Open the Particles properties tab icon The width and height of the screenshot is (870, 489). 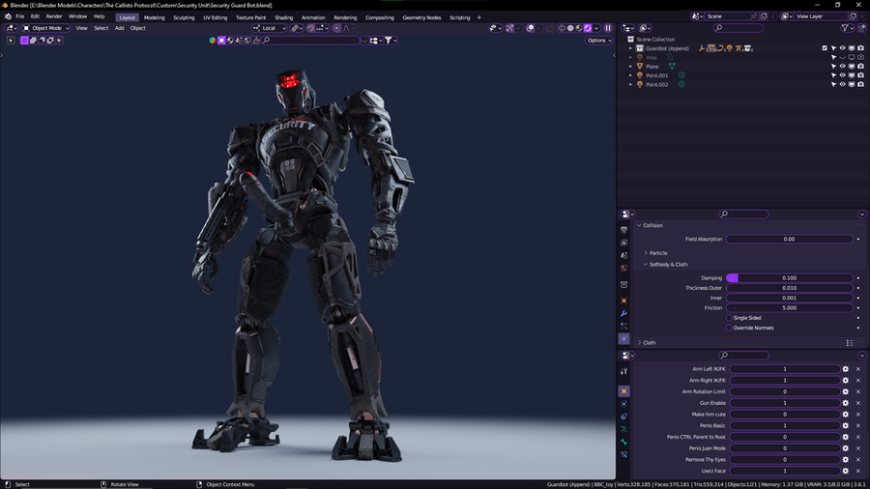click(624, 326)
